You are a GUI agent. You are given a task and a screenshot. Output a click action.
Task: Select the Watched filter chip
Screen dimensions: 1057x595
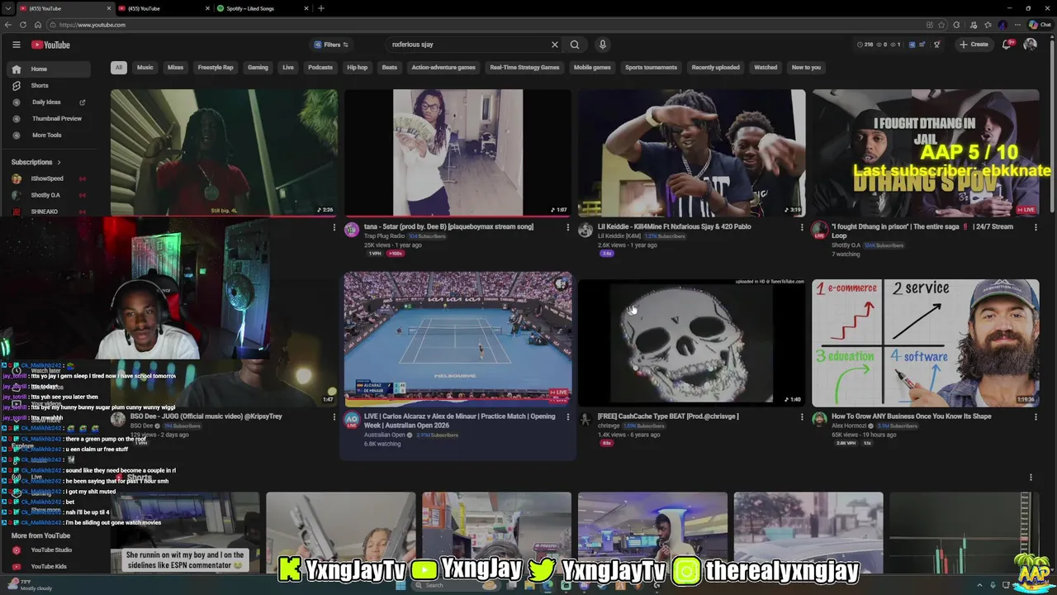point(765,68)
